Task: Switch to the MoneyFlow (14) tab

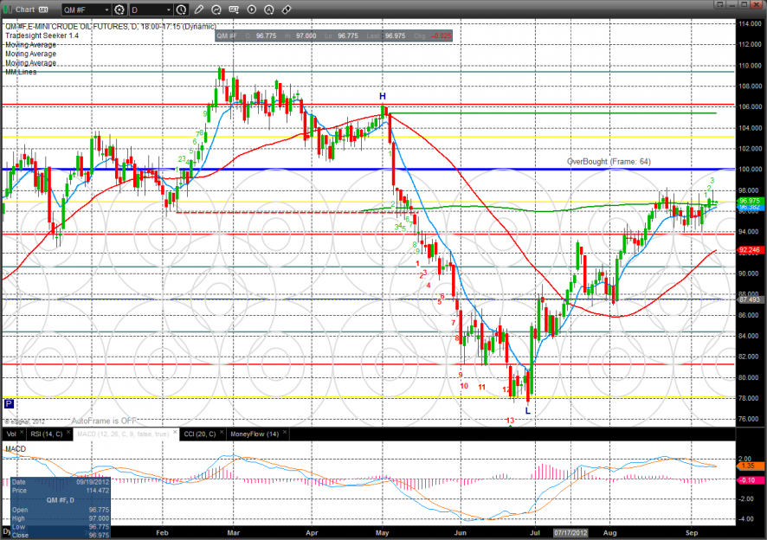Action: click(x=253, y=434)
